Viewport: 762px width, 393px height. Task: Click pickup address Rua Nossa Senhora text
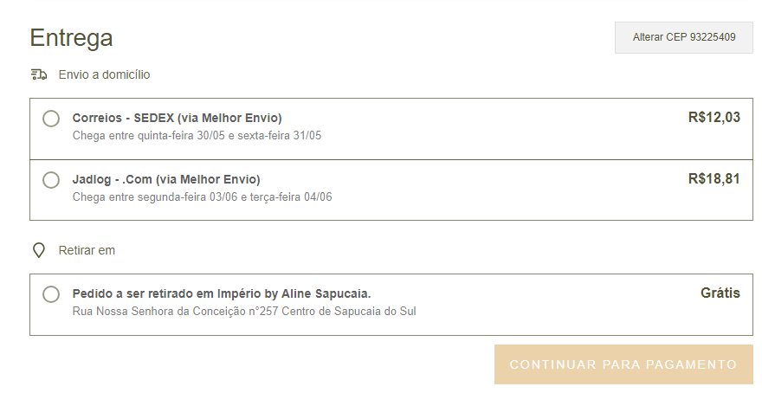(244, 312)
